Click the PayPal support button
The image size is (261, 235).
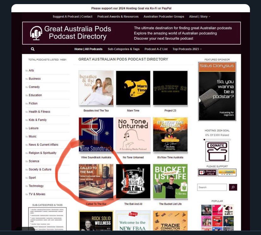click(x=227, y=172)
